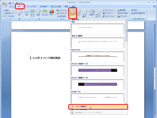Open テキストボックス text box gallery

coord(98,13)
